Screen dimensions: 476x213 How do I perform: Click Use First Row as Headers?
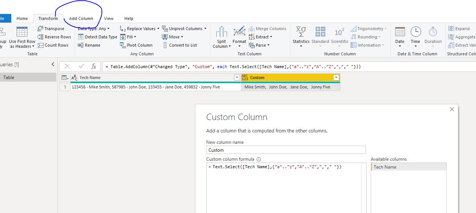coord(22,38)
